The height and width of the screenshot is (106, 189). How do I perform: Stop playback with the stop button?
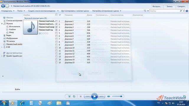point(81,96)
